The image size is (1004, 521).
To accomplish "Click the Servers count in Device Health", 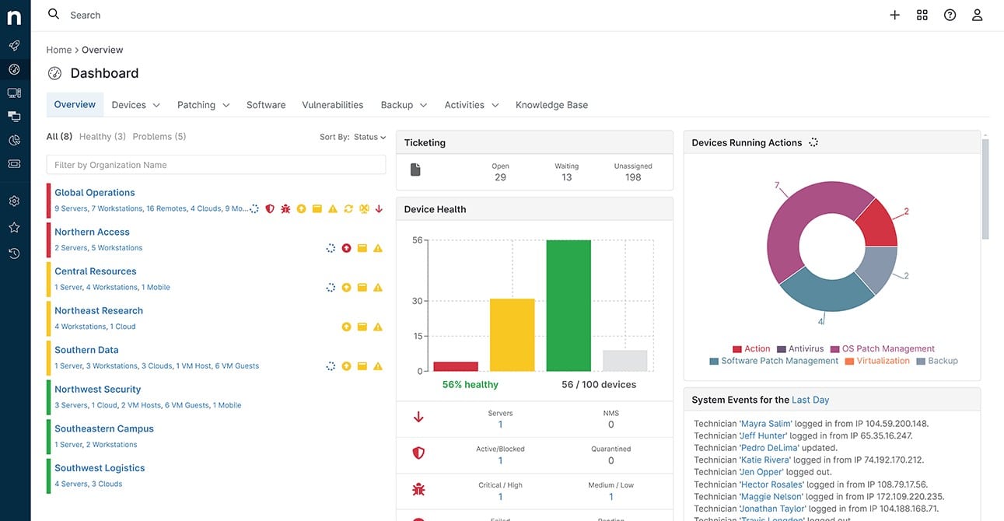I will pyautogui.click(x=500, y=425).
